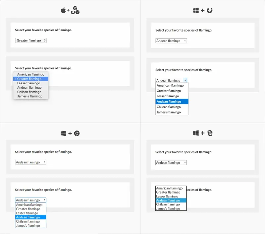The width and height of the screenshot is (265, 234).
Task: Click the Chrome icon in bottom-left panel
Action: click(77, 133)
